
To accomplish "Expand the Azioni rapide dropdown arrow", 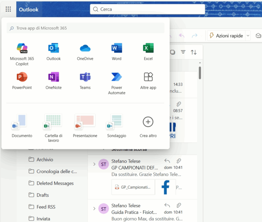I will (x=248, y=36).
